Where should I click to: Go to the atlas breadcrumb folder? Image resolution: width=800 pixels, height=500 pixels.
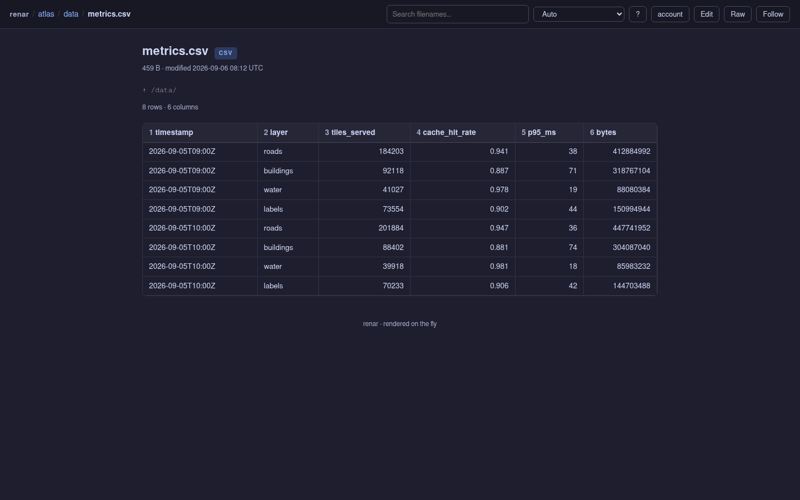pos(46,14)
